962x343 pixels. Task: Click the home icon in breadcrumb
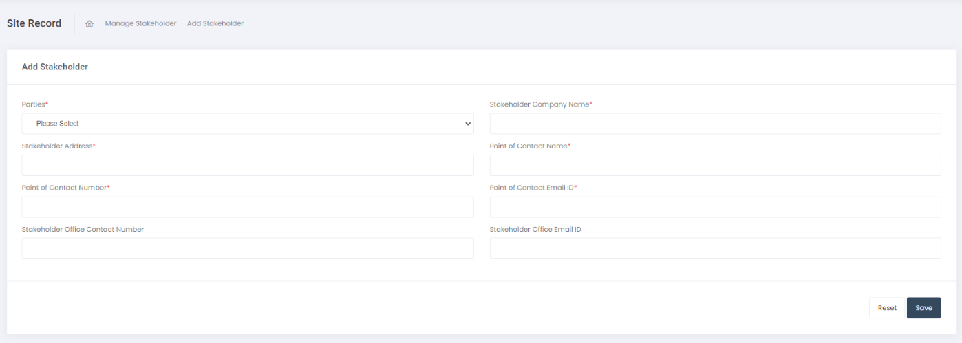pyautogui.click(x=89, y=24)
